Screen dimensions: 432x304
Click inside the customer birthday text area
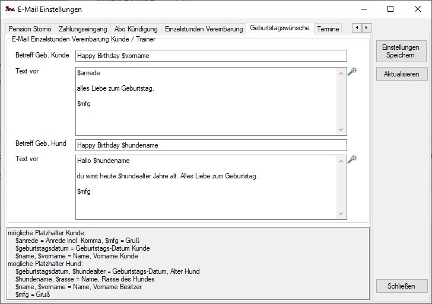pyautogui.click(x=205, y=113)
